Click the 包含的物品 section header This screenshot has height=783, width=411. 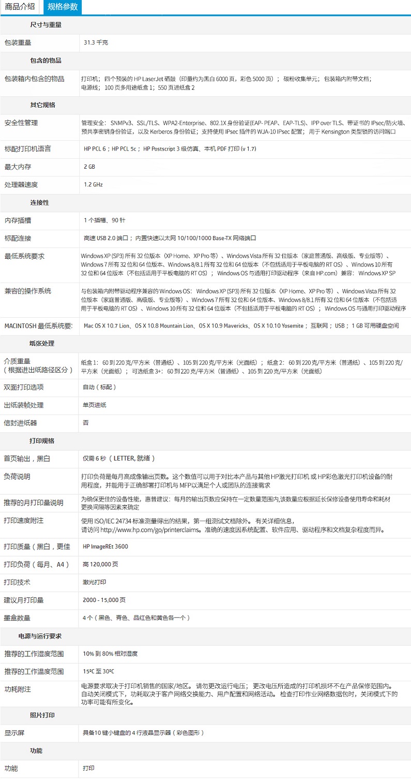(46, 61)
